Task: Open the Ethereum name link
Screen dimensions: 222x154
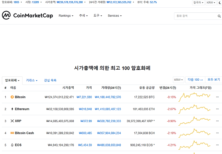Action: coord(22,109)
